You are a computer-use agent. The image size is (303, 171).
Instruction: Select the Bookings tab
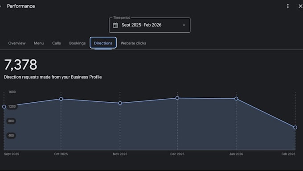(77, 43)
